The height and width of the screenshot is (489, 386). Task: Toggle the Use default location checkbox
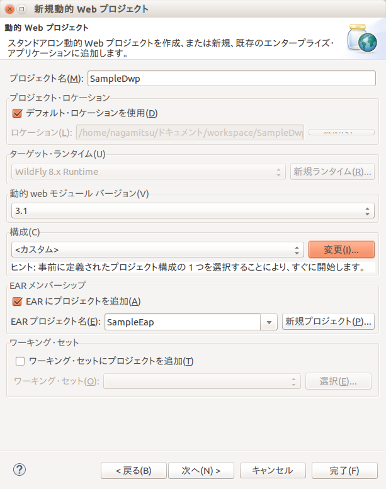pos(17,113)
